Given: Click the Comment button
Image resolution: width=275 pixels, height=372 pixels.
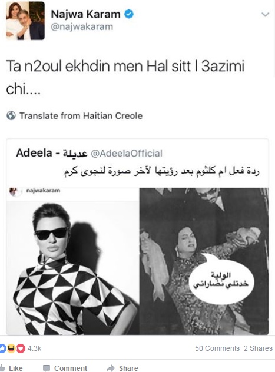Looking at the screenshot, I should tap(65, 368).
